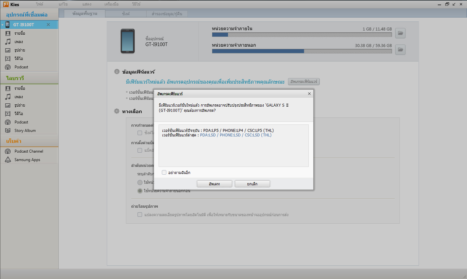Toggle the checkbox under การตั้งค่าแบ็ค heading
Viewport: 467px width, 279px height.
[x=140, y=150]
